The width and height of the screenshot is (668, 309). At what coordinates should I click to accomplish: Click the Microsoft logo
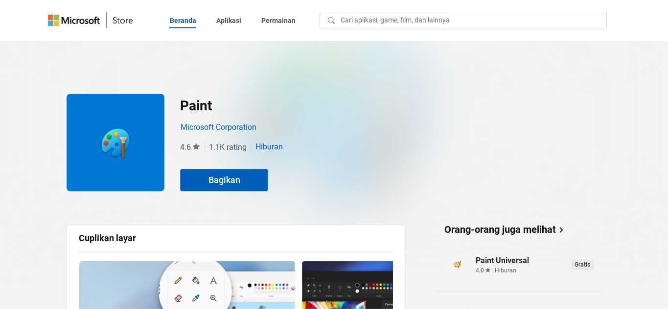74,20
